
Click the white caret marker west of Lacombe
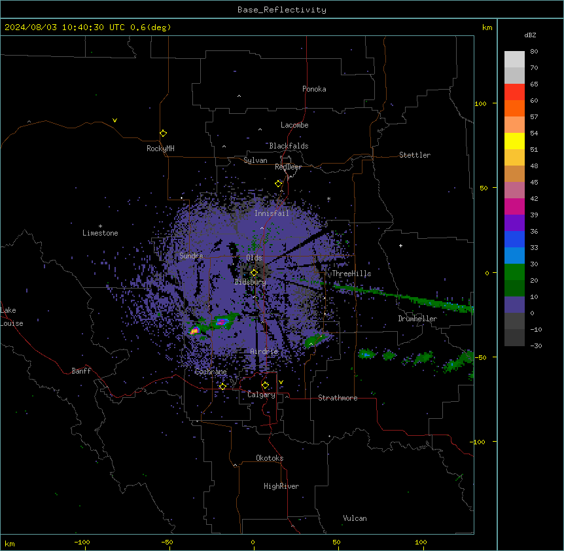click(x=260, y=130)
